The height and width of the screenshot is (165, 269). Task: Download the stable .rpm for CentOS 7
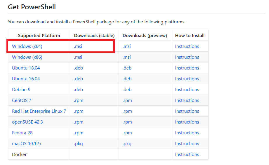(79, 100)
